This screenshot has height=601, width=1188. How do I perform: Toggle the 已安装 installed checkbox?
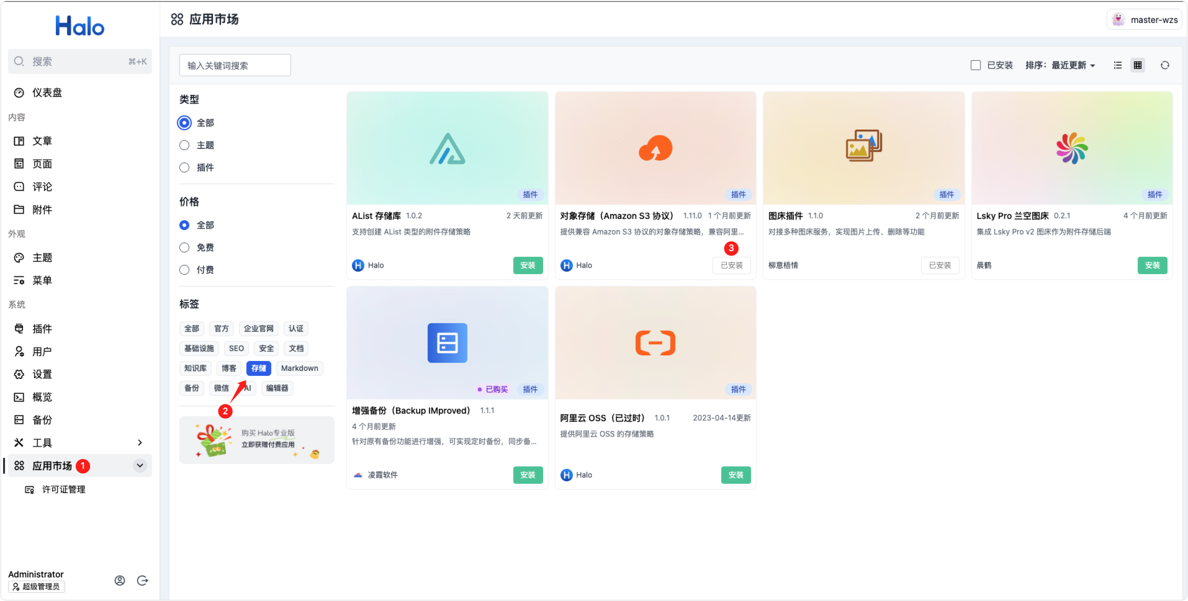[976, 65]
